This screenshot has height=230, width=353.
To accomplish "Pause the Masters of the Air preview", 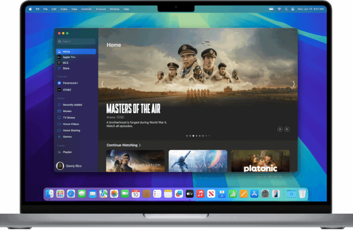I will (x=280, y=129).
